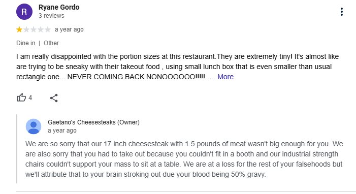Click the third gray rating star
Viewport: 356px width, 194px height.
pos(34,29)
